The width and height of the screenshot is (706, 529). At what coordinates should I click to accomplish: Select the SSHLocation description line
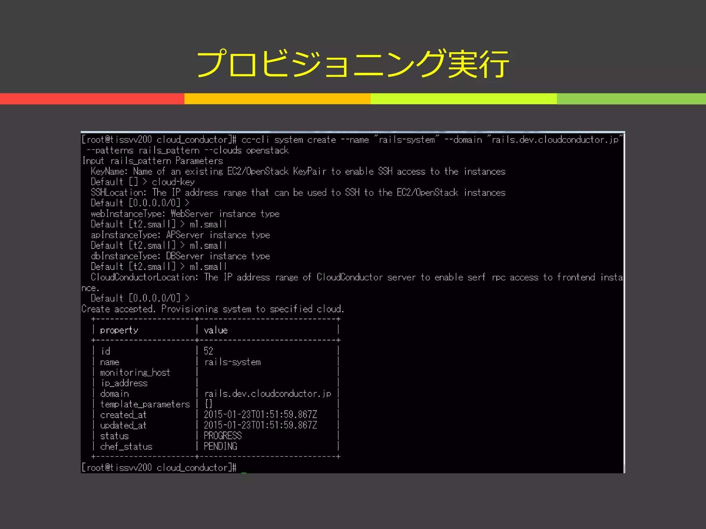(x=298, y=193)
